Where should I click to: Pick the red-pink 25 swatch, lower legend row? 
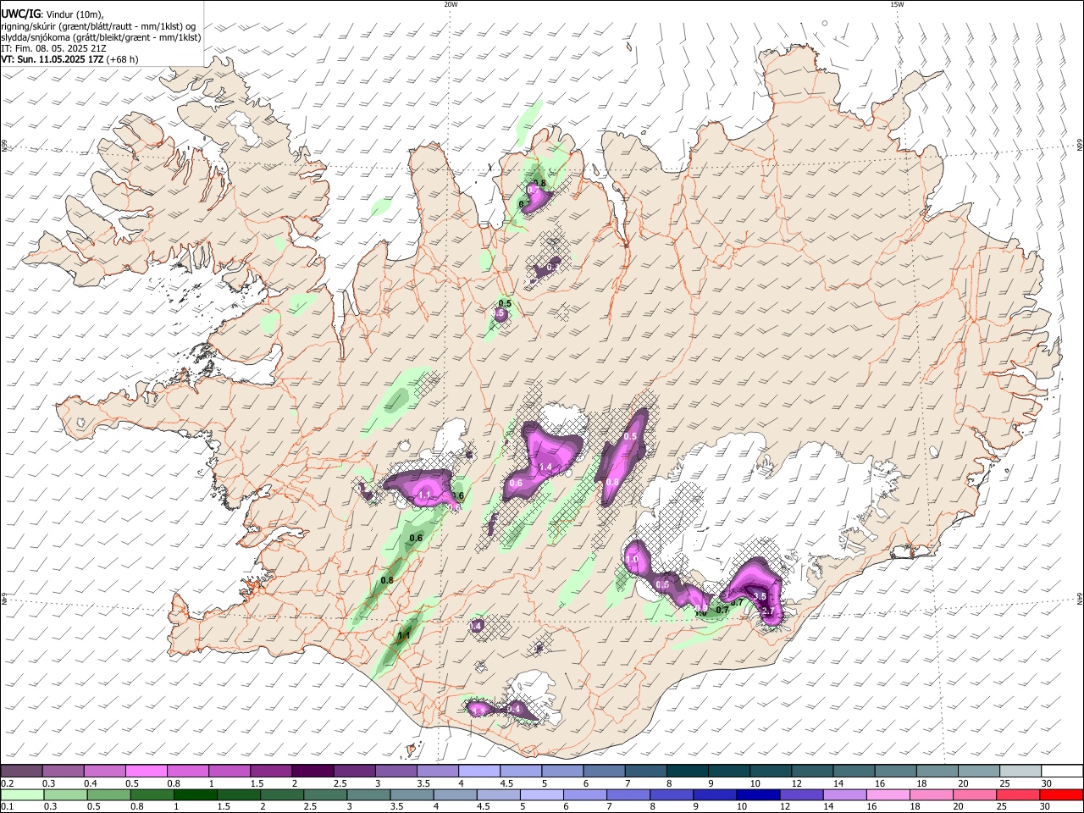coord(1017,794)
